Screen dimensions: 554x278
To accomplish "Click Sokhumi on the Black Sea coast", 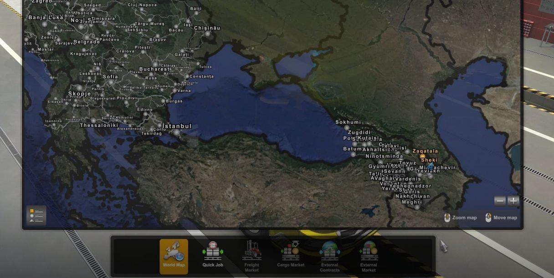I will click(348, 122).
